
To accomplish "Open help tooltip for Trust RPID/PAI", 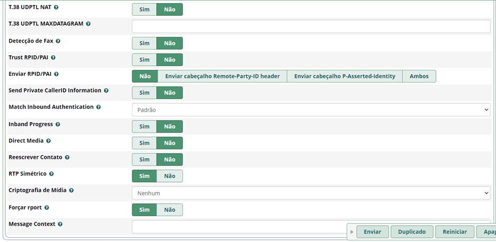I will tap(53, 57).
